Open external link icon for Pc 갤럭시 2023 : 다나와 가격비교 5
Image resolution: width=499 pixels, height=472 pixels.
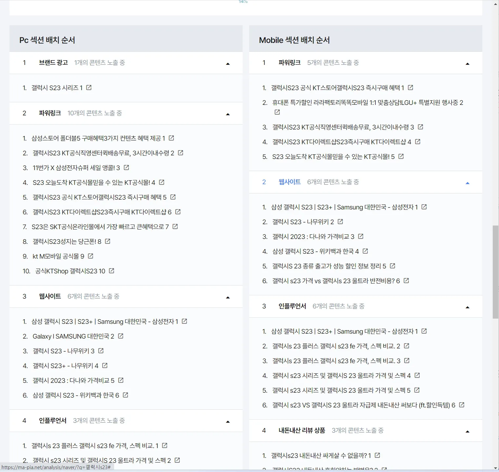tap(121, 380)
